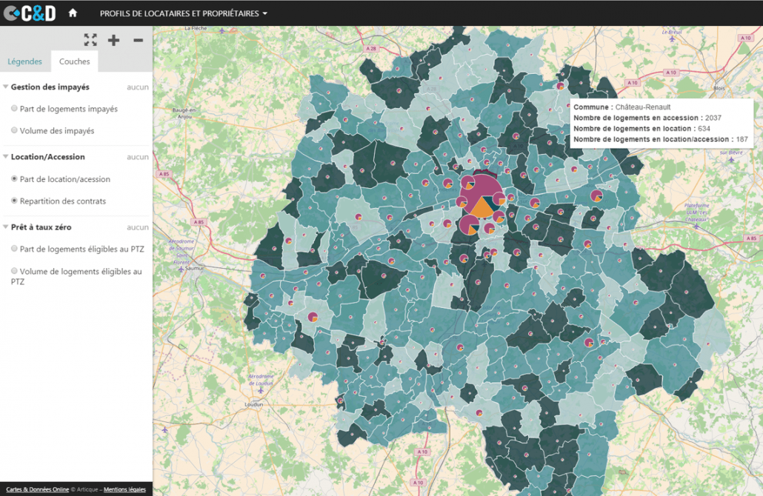Screen dimensions: 763x496
Task: Open the Mentions légales link
Action: click(124, 489)
